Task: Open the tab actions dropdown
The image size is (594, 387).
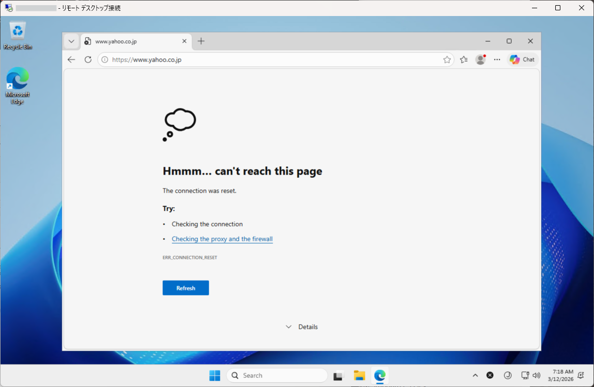Action: point(71,41)
